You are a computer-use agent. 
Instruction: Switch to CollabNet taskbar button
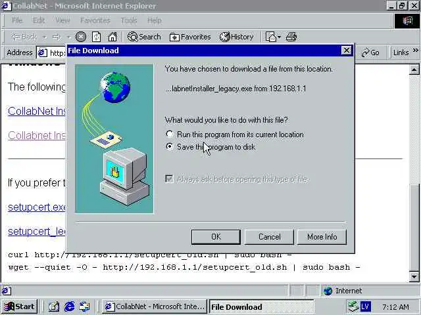155,306
